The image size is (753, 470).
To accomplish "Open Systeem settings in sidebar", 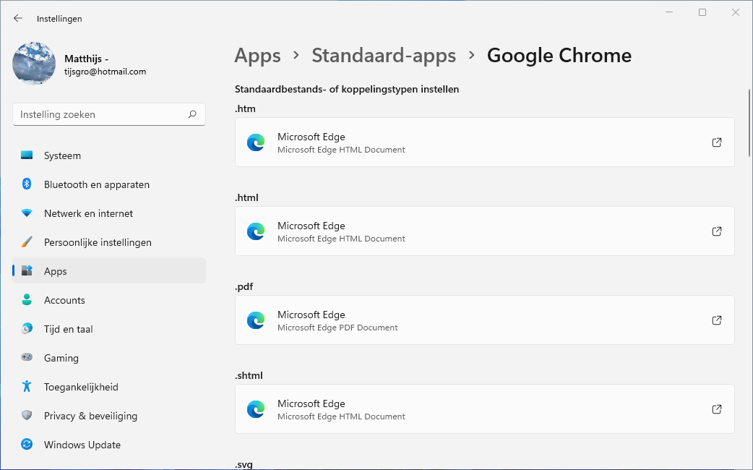I will (62, 155).
